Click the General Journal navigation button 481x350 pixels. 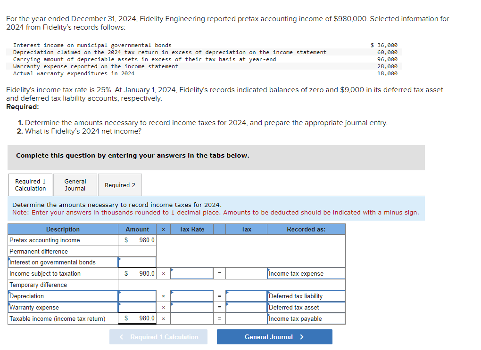[274, 336]
